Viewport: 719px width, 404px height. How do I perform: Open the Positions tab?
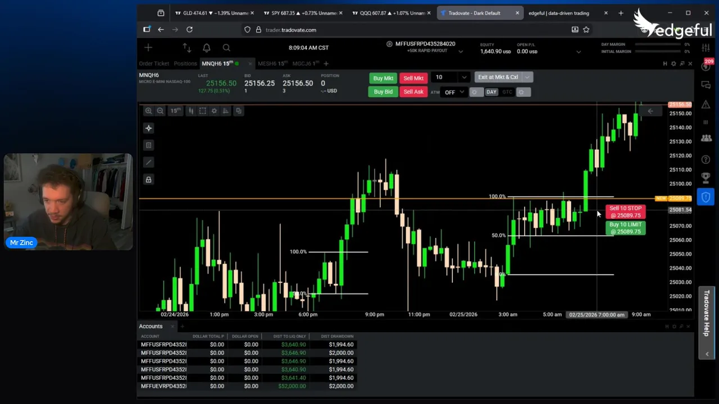coord(185,63)
